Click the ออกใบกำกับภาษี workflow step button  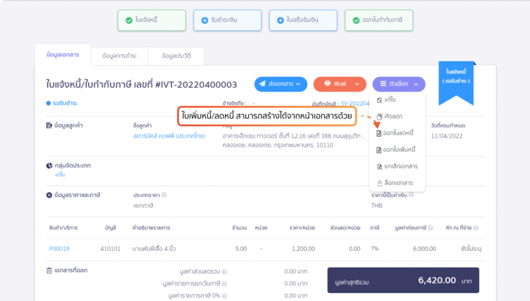point(379,20)
